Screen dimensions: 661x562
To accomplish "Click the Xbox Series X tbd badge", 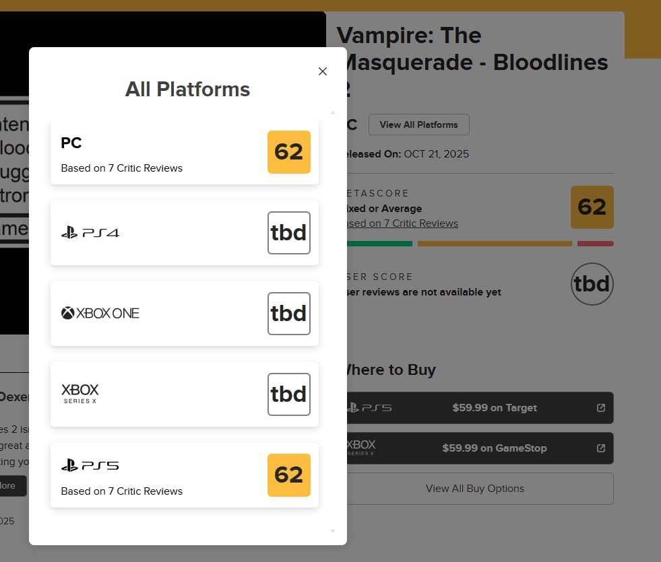I will pos(289,394).
